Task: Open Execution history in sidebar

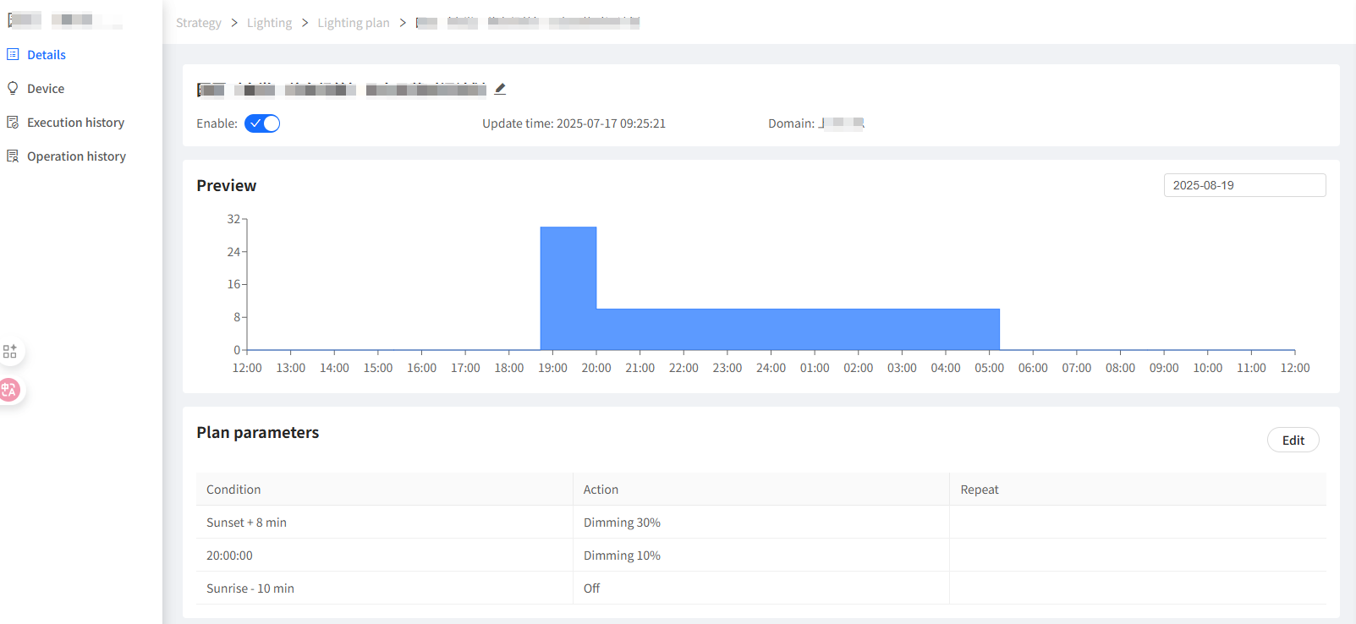Action: (x=75, y=123)
